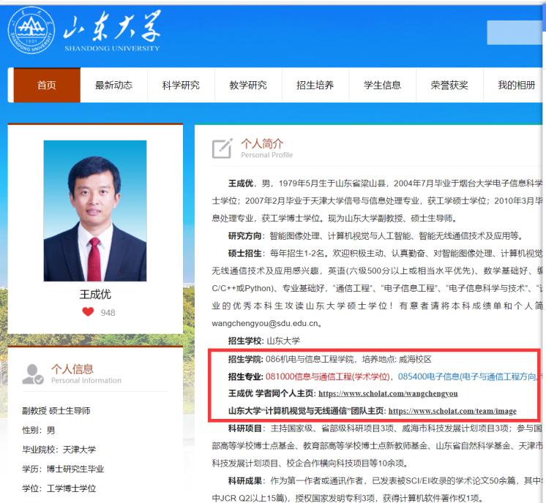Open the scholat.com/team/image team homepage link
The height and width of the screenshot is (503, 546).
point(452,411)
